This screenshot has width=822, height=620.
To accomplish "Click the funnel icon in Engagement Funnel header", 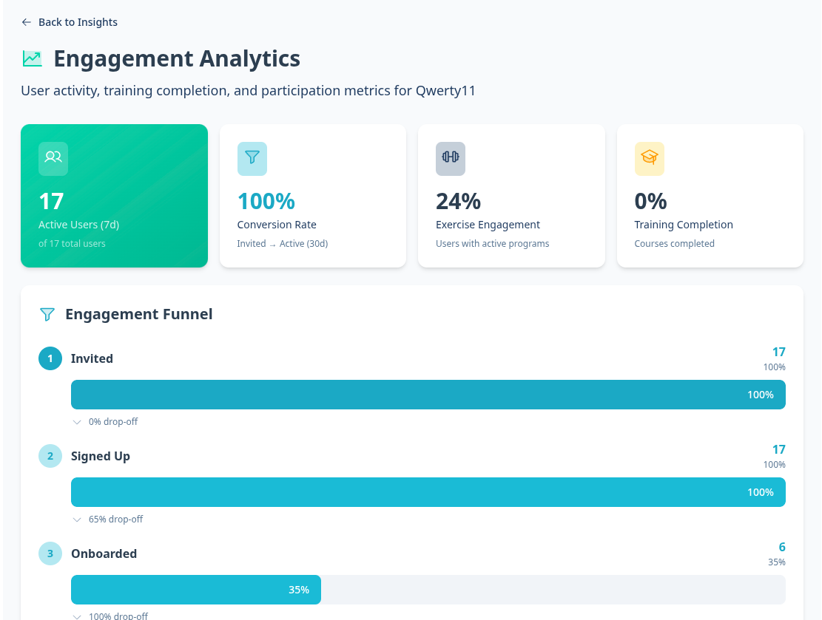I will point(47,314).
